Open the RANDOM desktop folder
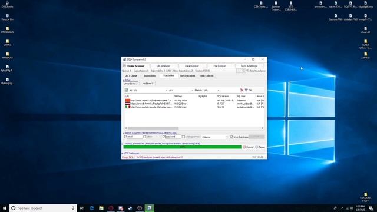 coord(7,55)
